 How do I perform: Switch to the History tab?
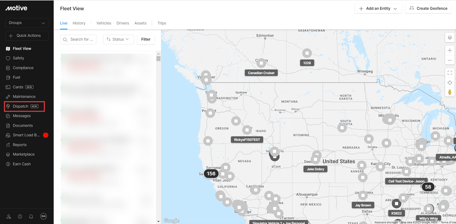(79, 23)
